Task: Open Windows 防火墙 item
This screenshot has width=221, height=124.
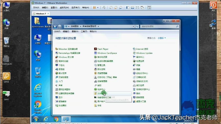Action: 65,57
